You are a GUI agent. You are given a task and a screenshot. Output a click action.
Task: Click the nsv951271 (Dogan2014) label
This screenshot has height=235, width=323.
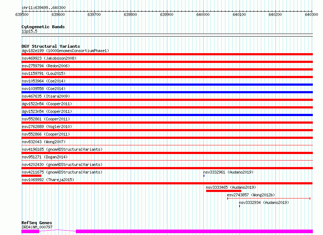45,157
